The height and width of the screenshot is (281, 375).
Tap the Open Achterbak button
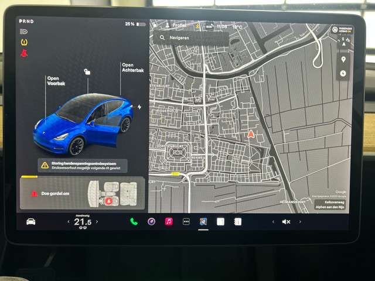[133, 68]
